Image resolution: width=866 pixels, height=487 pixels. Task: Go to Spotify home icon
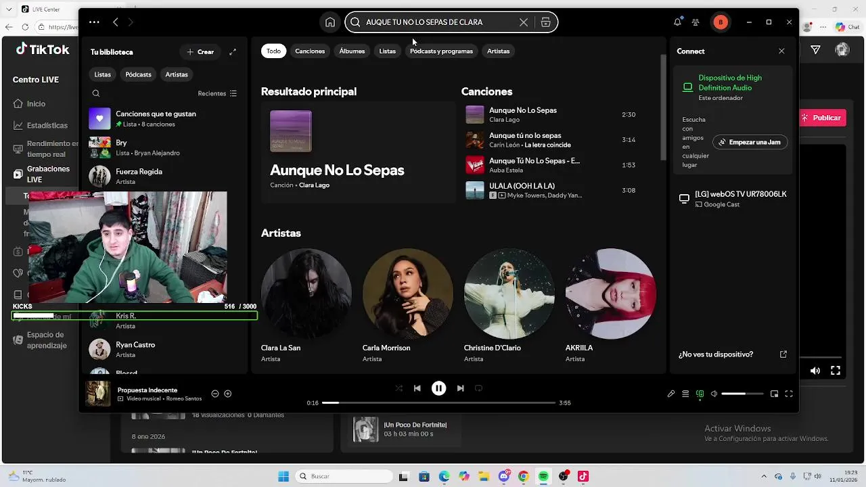coord(330,22)
